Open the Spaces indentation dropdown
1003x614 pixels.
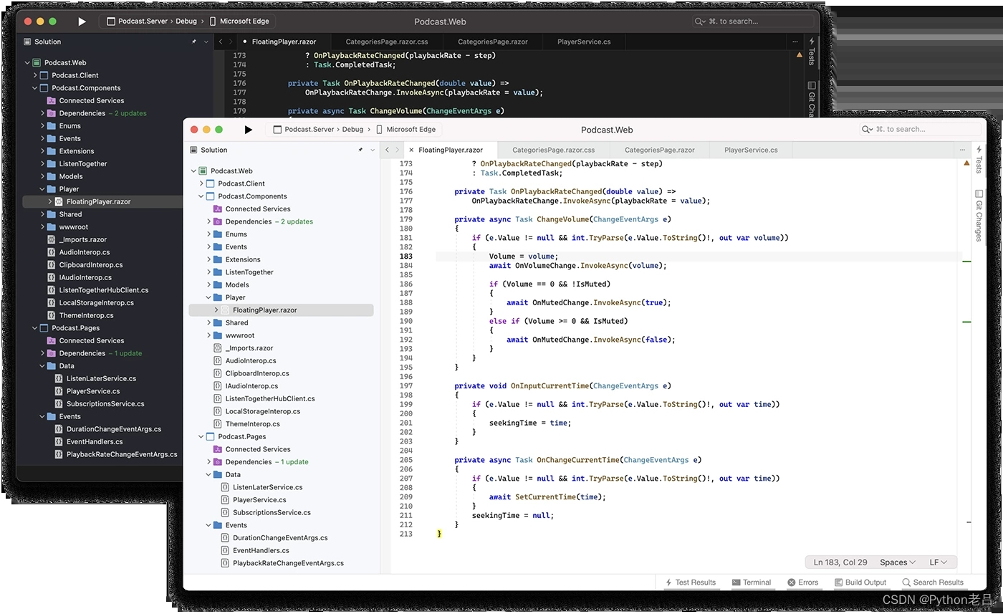pos(893,562)
